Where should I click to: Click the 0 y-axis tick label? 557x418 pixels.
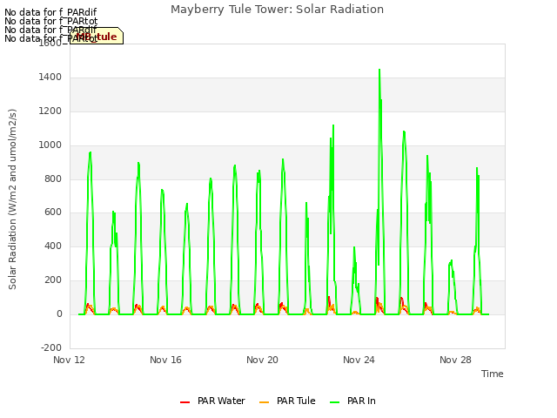pyautogui.click(x=59, y=313)
